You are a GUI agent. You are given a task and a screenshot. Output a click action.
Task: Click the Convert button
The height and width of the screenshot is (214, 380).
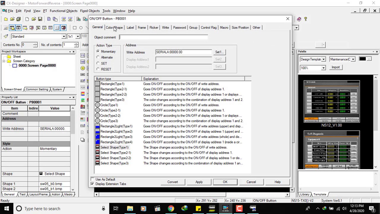click(172, 182)
